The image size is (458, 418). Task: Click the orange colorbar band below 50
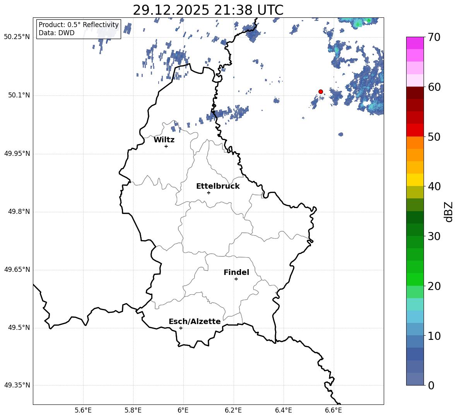point(415,143)
